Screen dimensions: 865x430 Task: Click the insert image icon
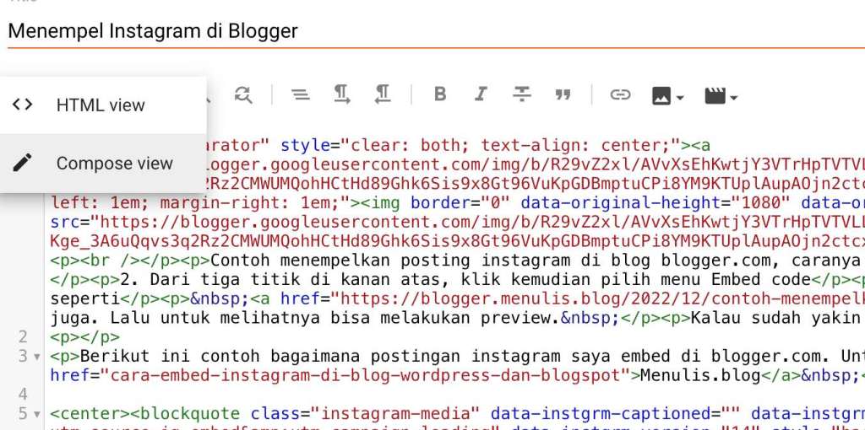(x=661, y=96)
